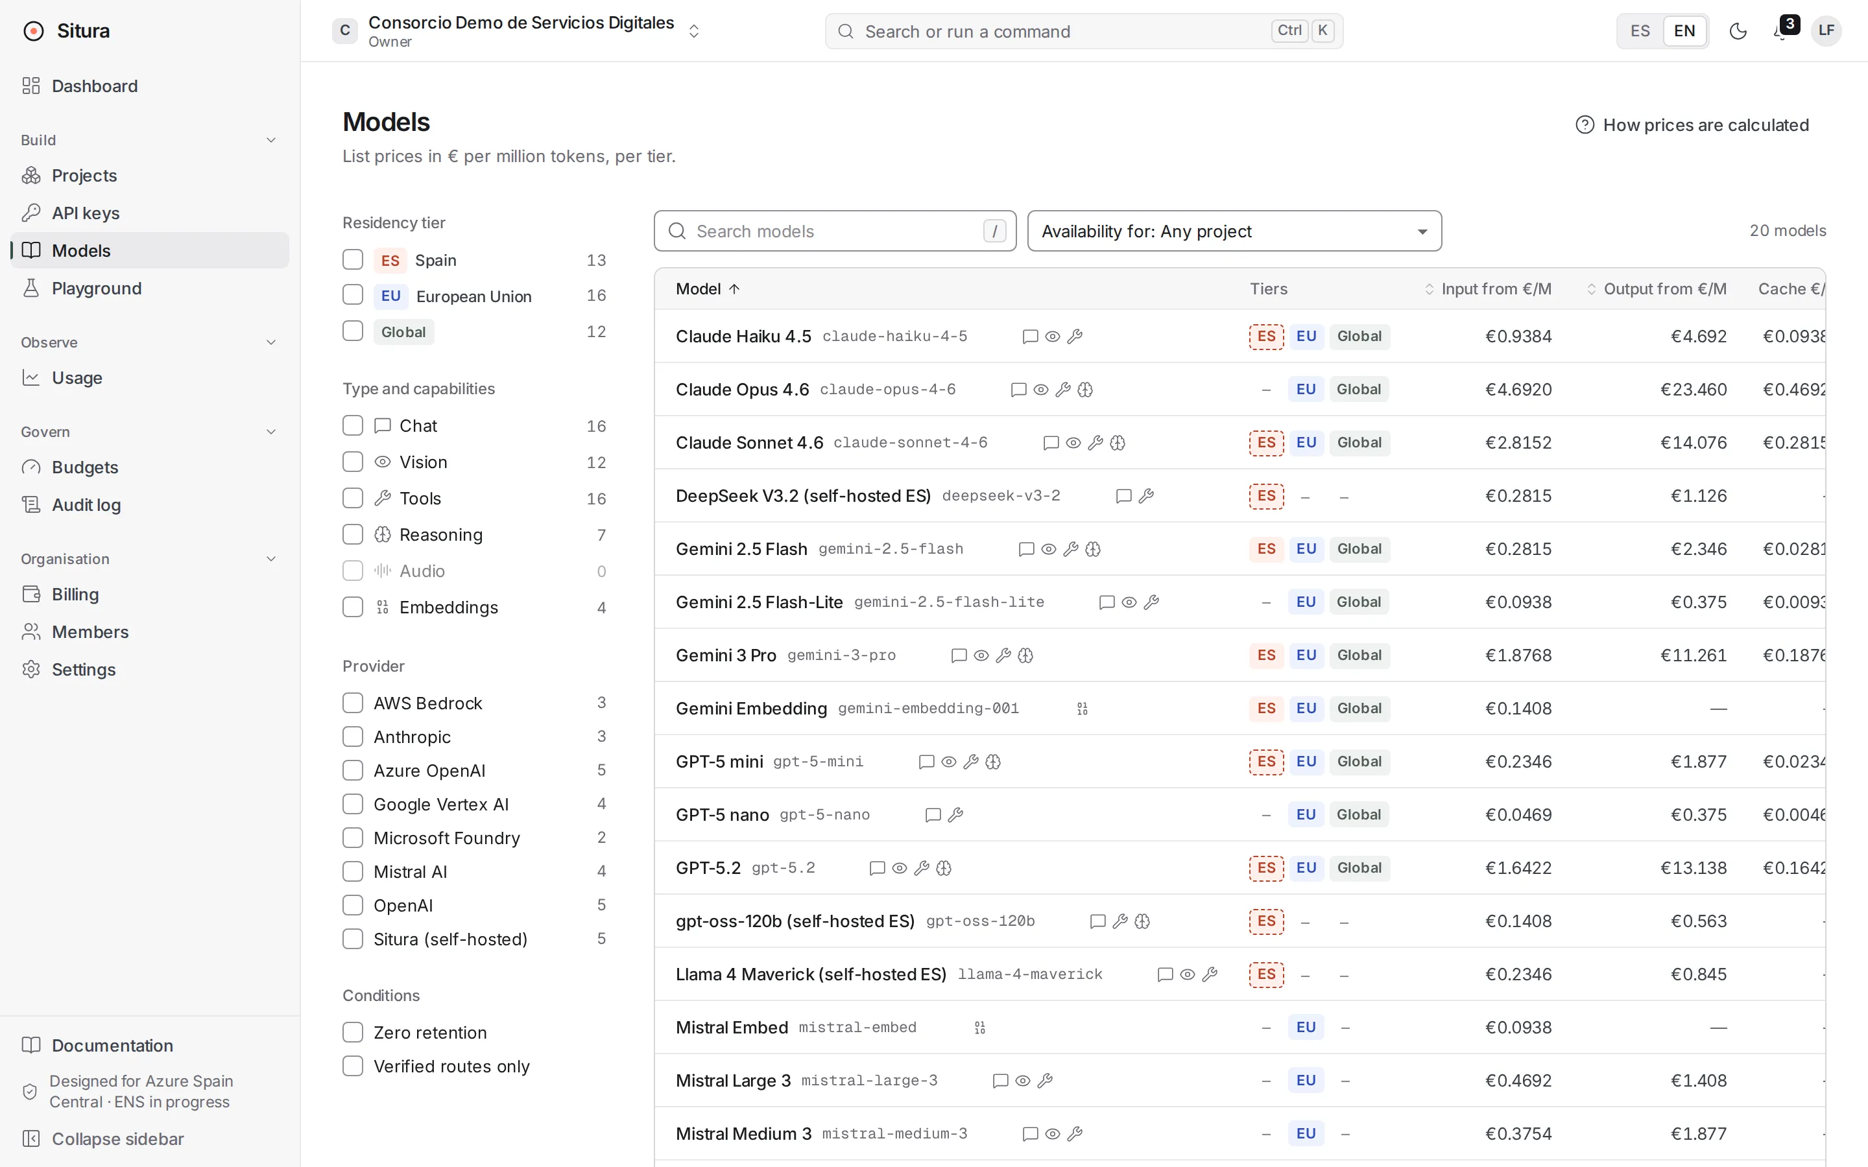Click the dashed ES tier badge on GPT-5.2 row
Screen dimensions: 1868x1167
[x=1266, y=868]
